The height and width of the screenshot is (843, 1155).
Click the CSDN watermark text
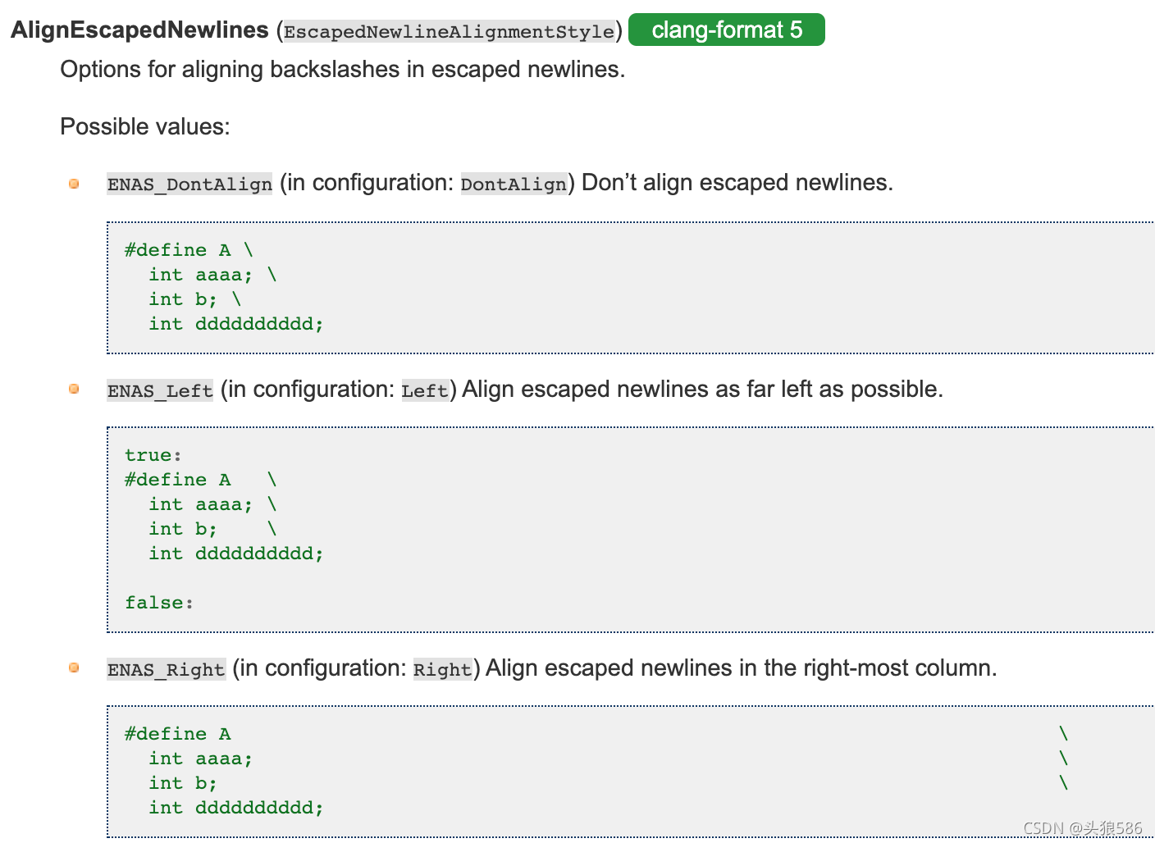tap(1083, 828)
